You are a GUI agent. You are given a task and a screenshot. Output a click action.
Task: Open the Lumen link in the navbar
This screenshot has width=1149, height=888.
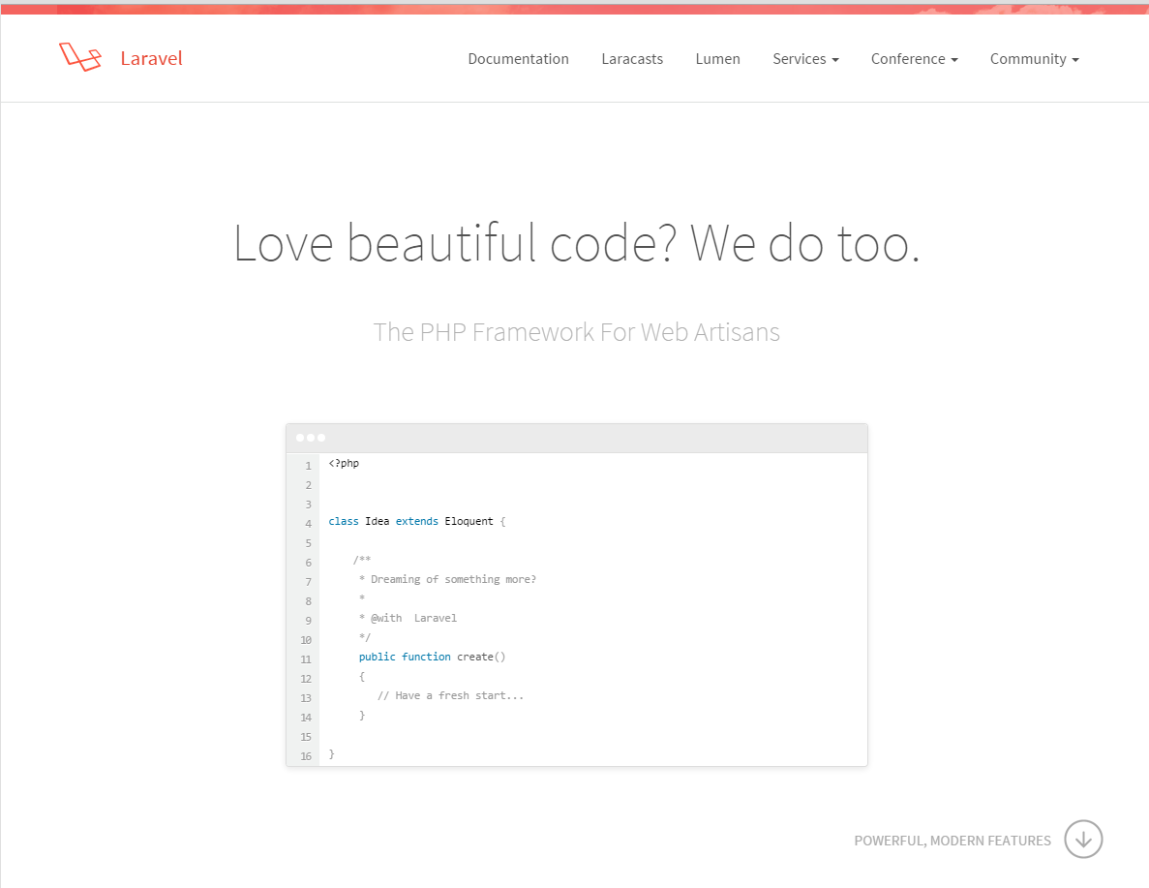click(x=717, y=59)
